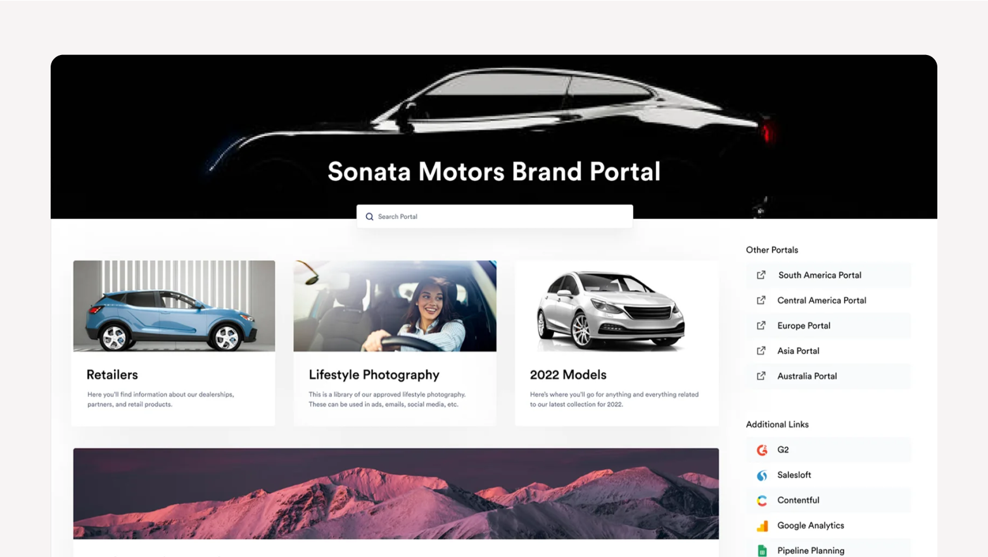Open the 2022 Models card title
Image resolution: width=988 pixels, height=557 pixels.
pos(568,375)
